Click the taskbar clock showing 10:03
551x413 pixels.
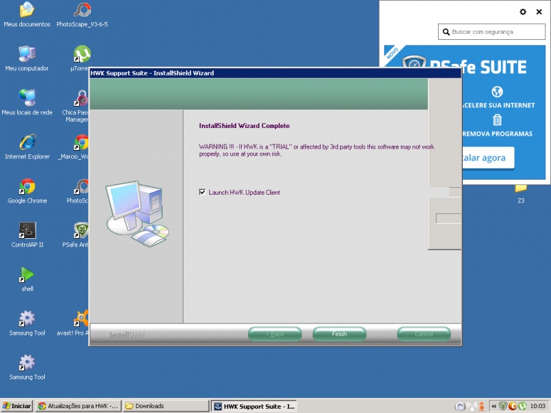pyautogui.click(x=538, y=406)
